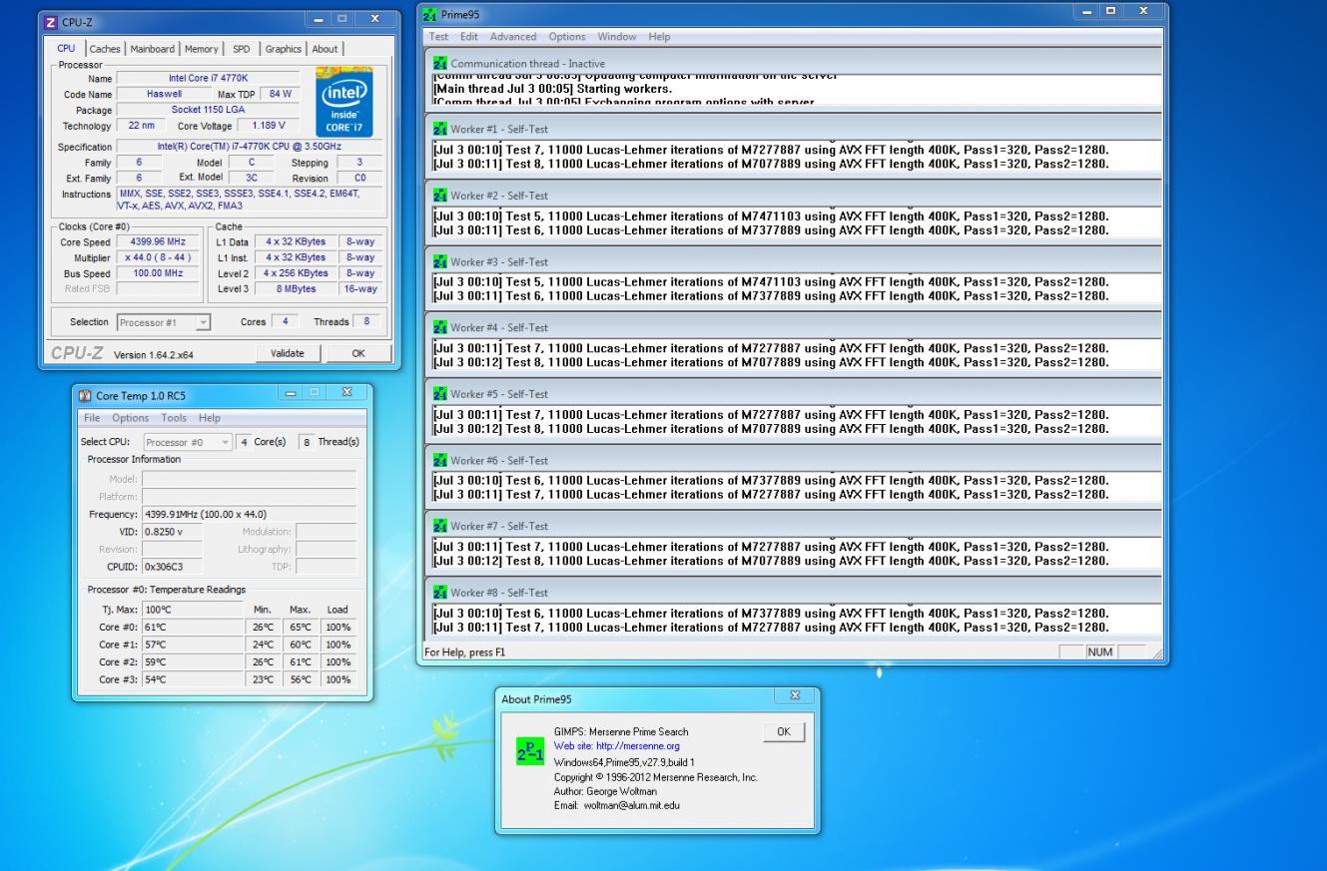
Task: Click the Intel Core i7 logo badge
Action: (x=344, y=103)
